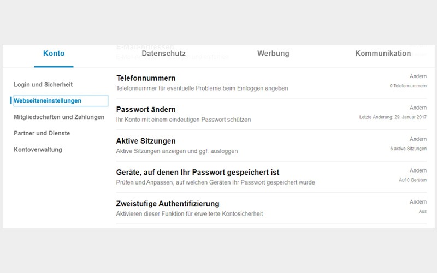This screenshot has height=273, width=437.
Task: Expand Zweistufige Authentifizierung setting
Action: (x=168, y=204)
